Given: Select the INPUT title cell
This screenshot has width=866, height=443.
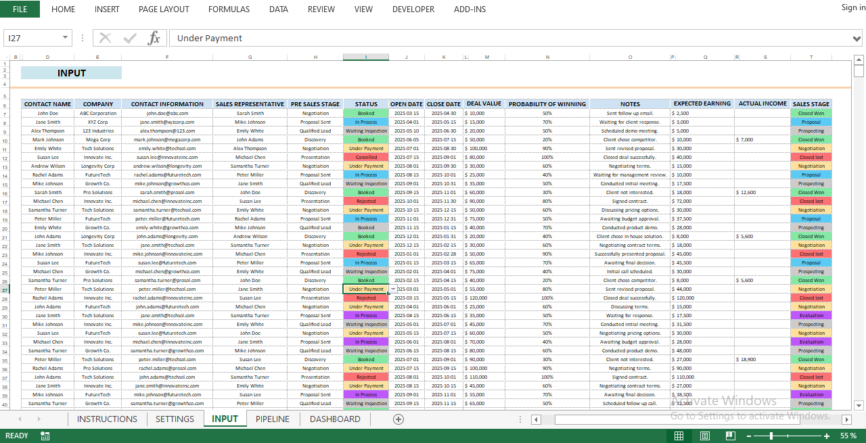Looking at the screenshot, I should (71, 73).
